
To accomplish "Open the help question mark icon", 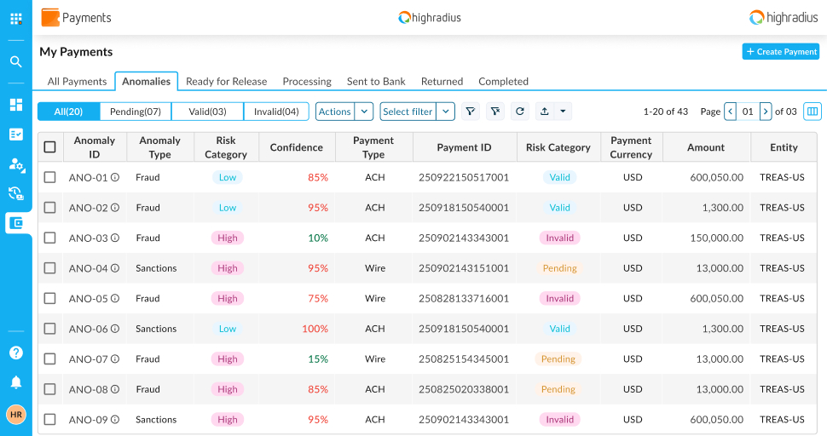I will (15, 353).
